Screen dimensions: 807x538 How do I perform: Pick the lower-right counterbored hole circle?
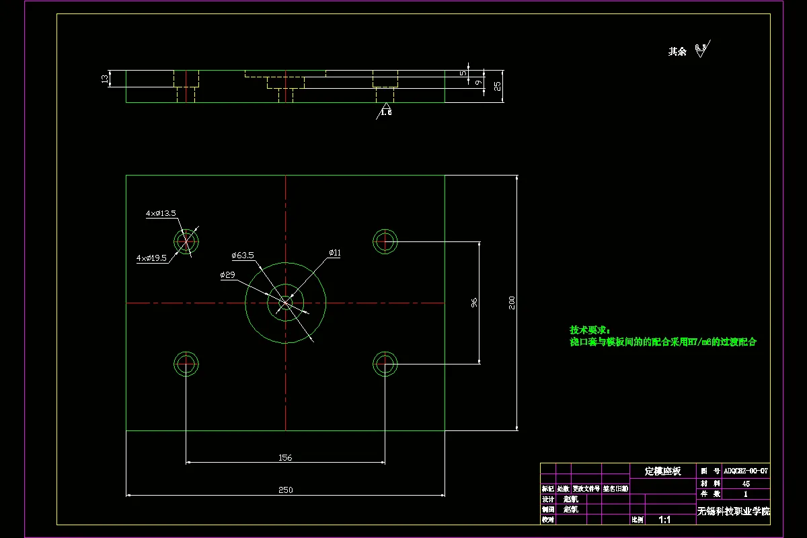tap(385, 363)
